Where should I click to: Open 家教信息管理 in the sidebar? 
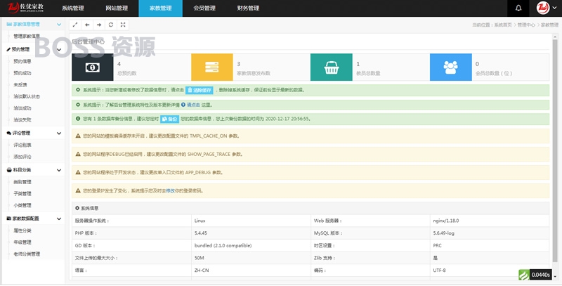(x=26, y=25)
